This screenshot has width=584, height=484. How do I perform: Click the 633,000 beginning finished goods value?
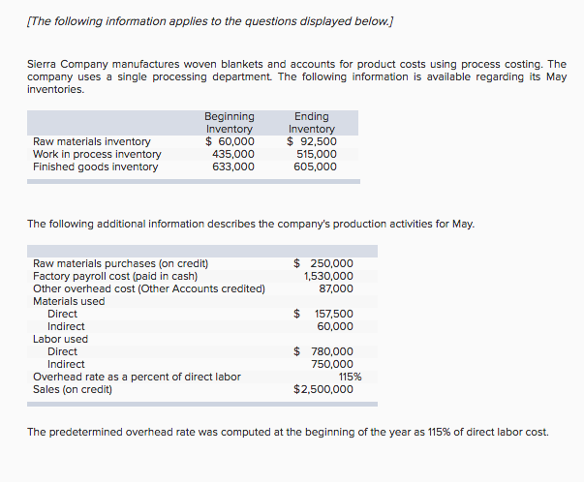pyautogui.click(x=233, y=166)
